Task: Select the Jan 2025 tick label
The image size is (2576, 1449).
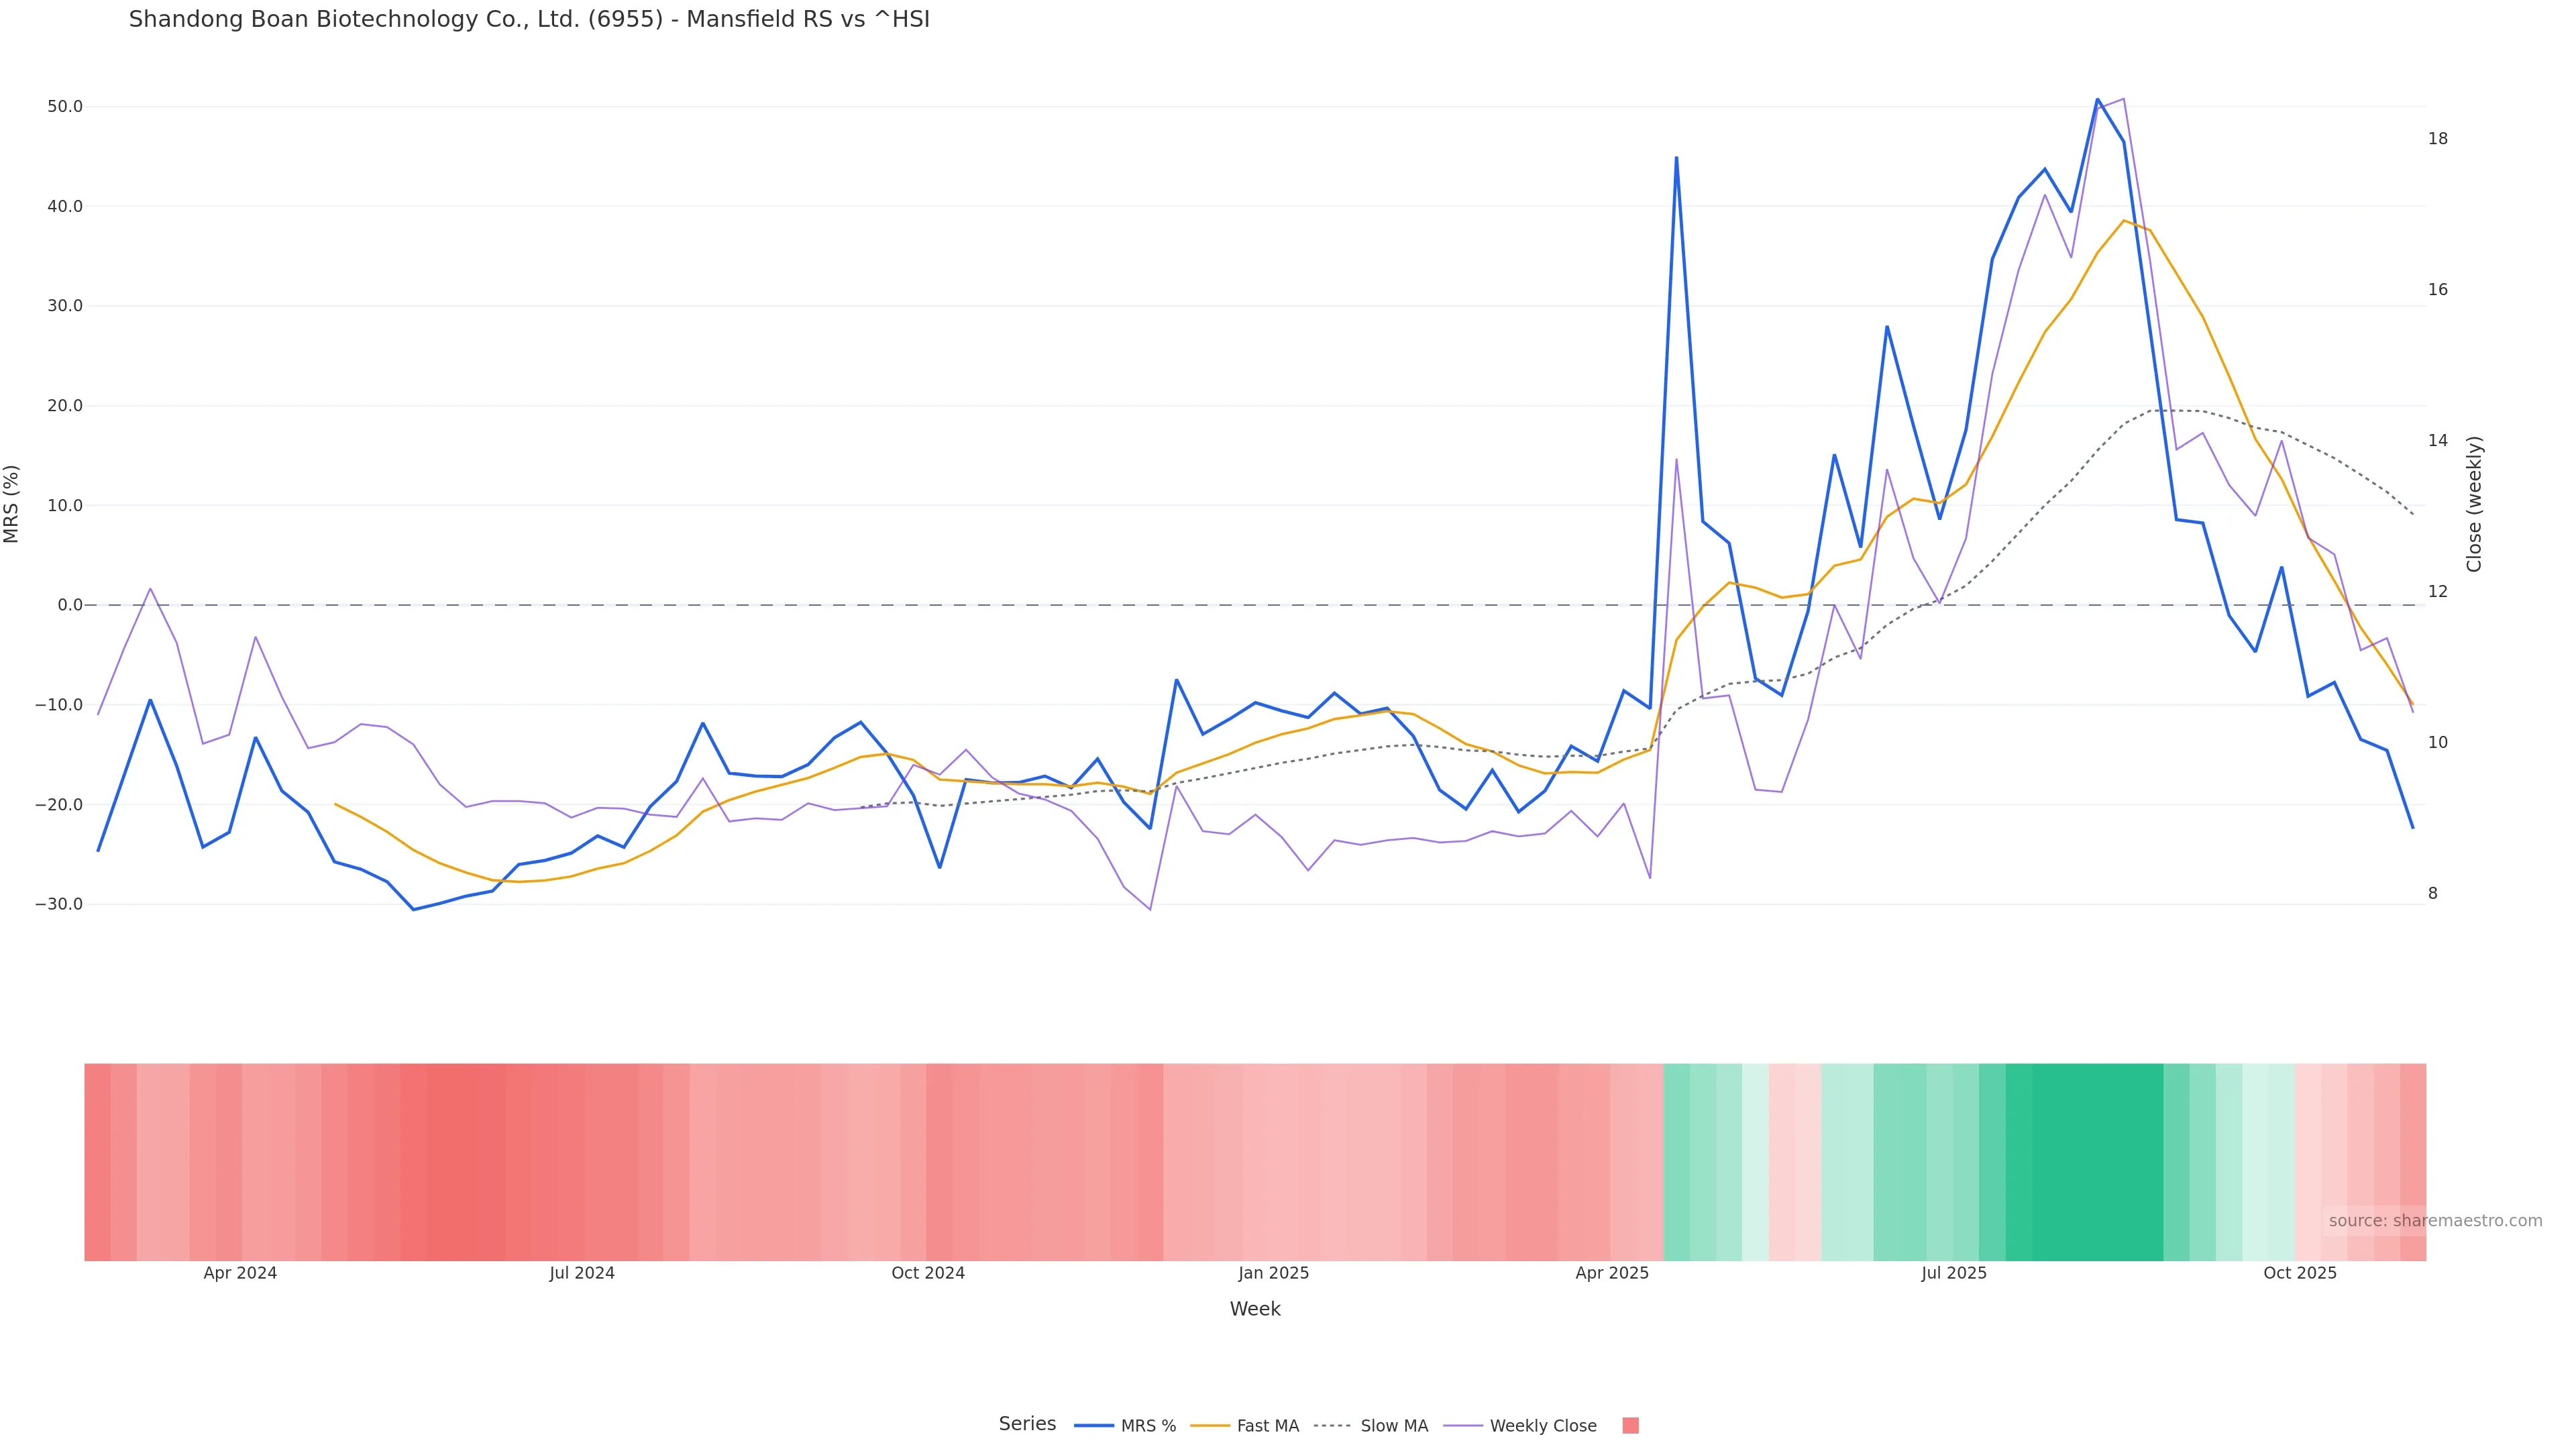Action: [1273, 1273]
